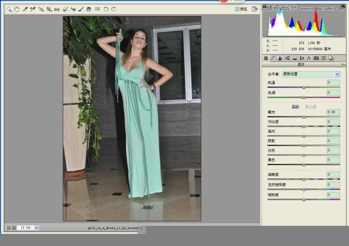The width and height of the screenshot is (349, 246).
Task: Click the 高光 highlights slider handle
Action: 304,136
